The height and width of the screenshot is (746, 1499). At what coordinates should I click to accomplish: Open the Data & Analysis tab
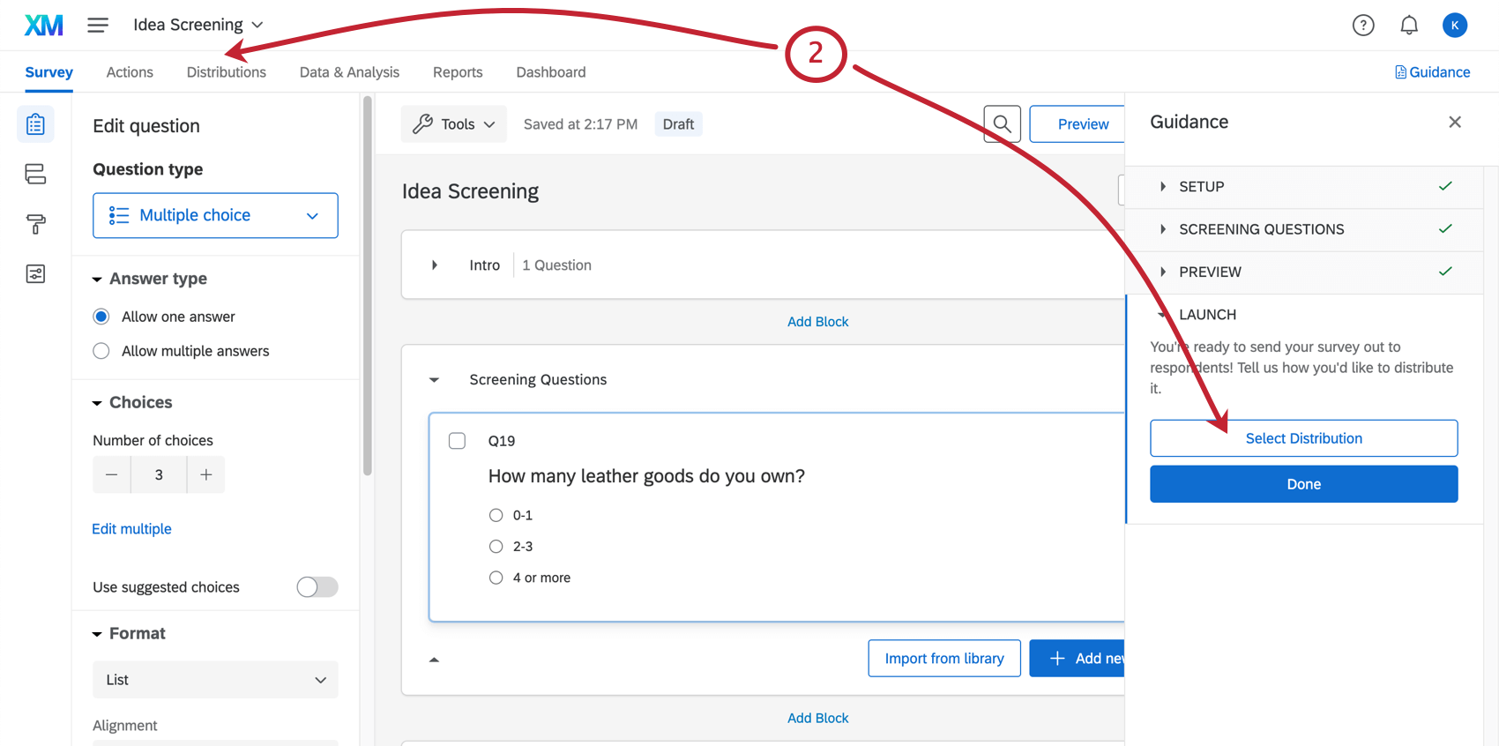pos(349,72)
